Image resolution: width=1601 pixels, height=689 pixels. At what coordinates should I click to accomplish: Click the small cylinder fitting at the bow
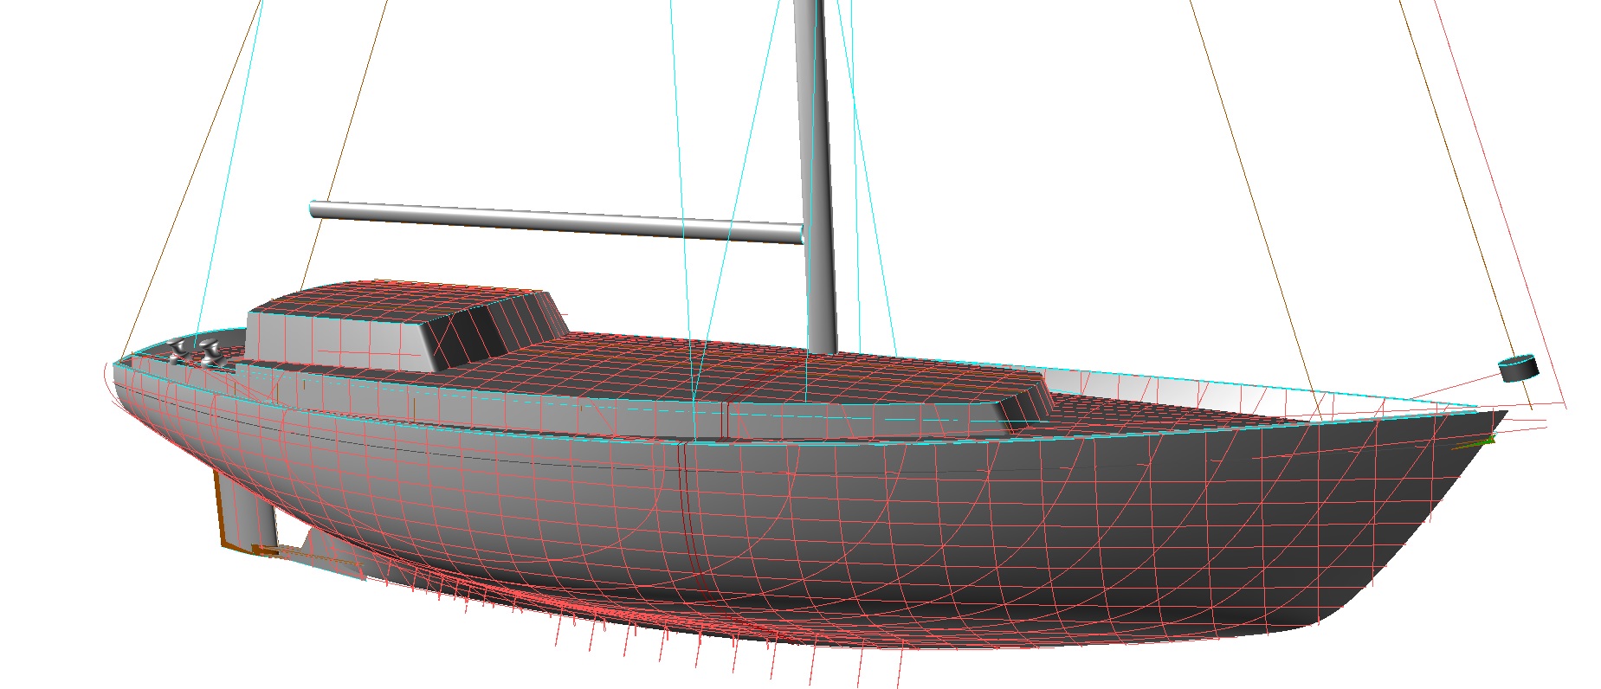pos(1518,368)
